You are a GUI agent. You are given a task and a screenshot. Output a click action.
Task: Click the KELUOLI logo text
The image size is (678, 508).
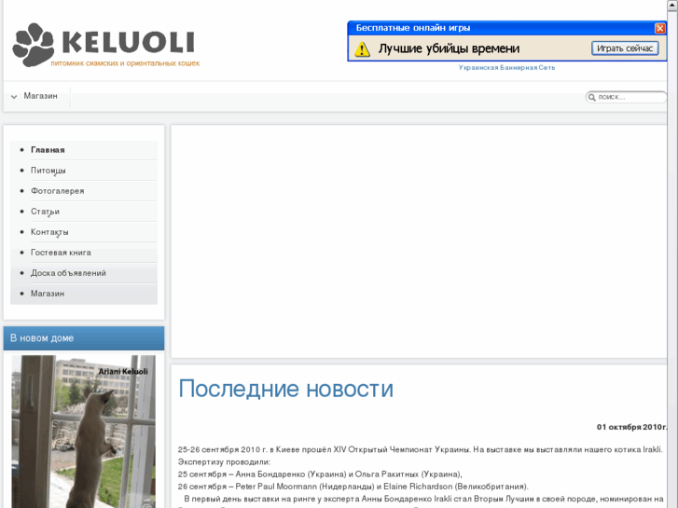point(129,42)
